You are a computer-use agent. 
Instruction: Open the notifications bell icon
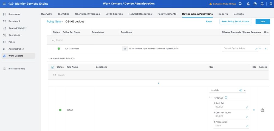point(262,4)
